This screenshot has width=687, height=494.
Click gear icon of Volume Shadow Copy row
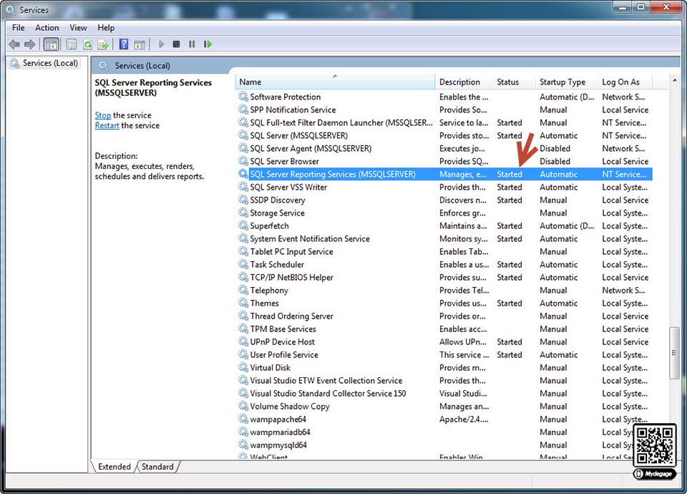(243, 407)
